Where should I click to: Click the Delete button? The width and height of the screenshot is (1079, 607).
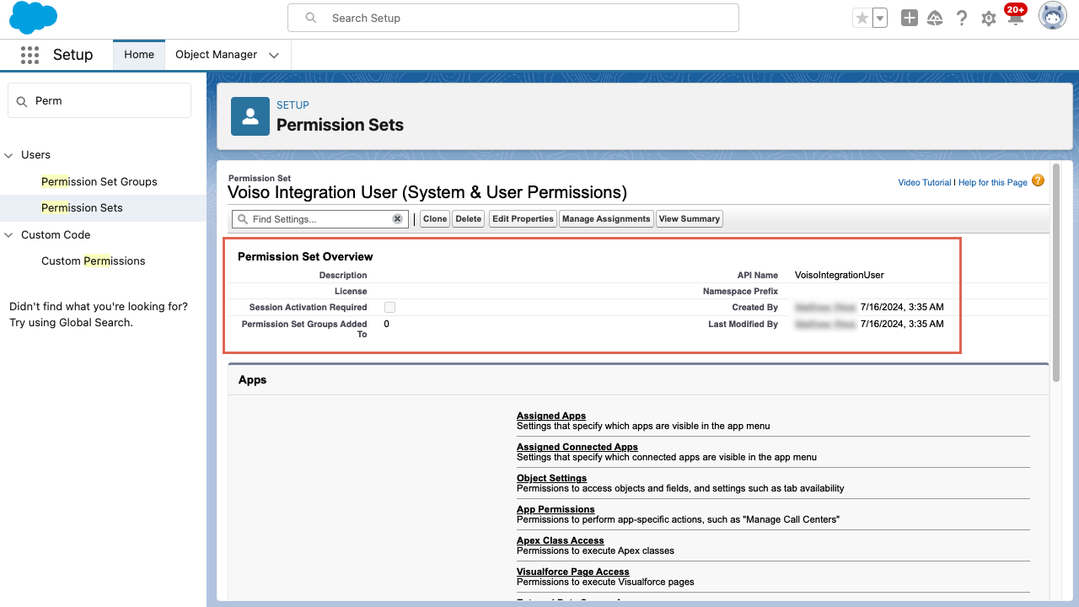coord(469,219)
